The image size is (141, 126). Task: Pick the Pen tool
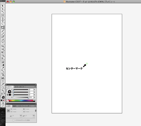3,18
